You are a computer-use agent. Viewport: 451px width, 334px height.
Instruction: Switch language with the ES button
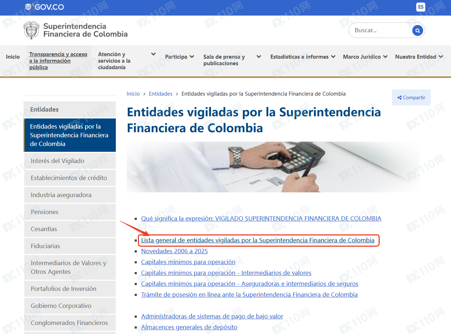pyautogui.click(x=421, y=7)
